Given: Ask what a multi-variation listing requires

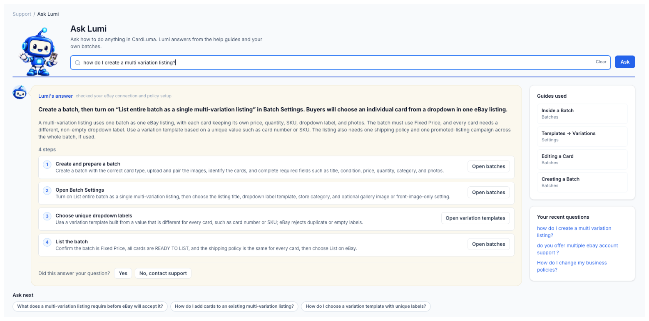Looking at the screenshot, I should 90,306.
